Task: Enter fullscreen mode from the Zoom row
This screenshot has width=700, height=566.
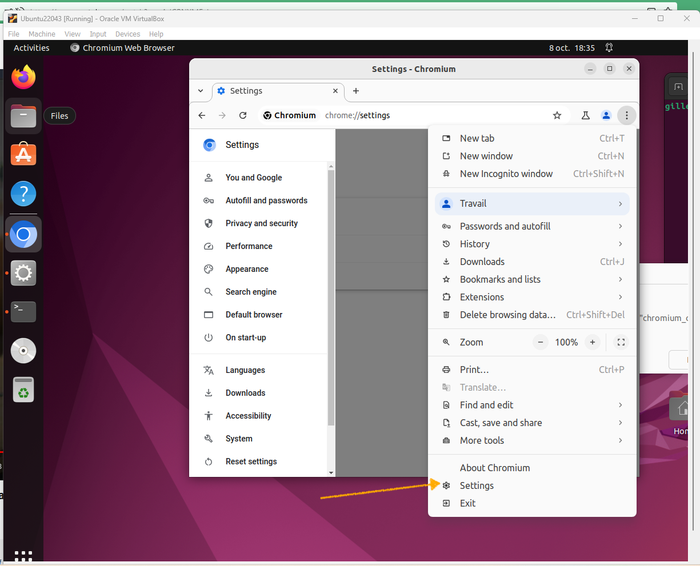Action: coord(621,342)
